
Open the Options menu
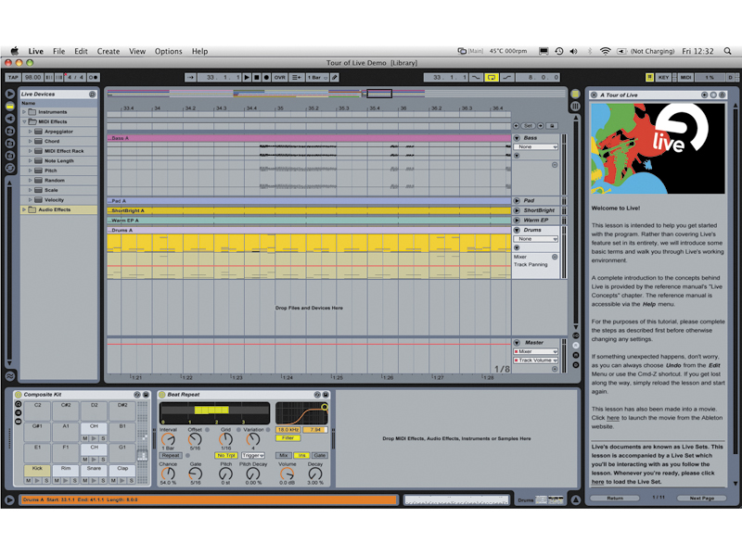168,51
